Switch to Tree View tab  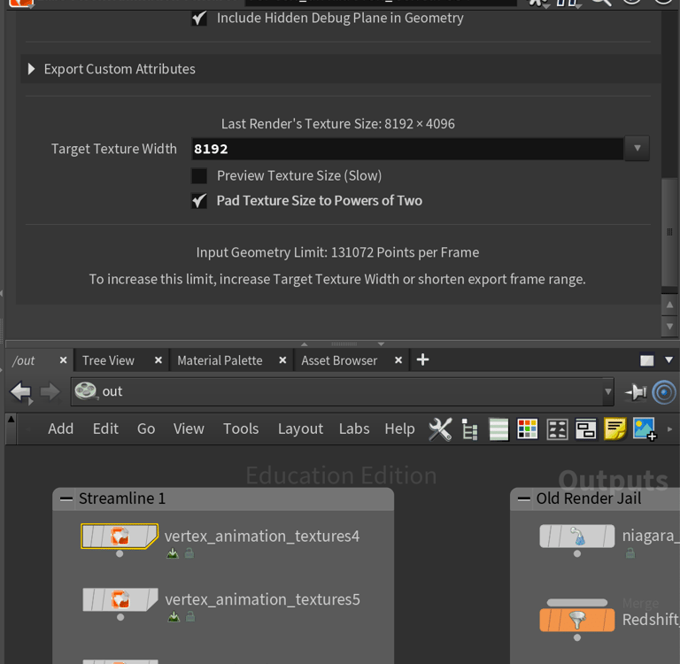pyautogui.click(x=108, y=360)
